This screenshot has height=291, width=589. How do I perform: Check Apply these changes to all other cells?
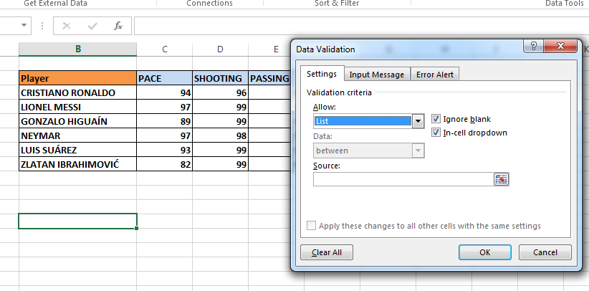(x=311, y=226)
